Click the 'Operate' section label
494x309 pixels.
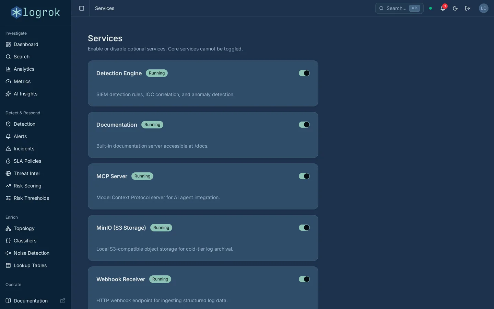[x=13, y=285]
